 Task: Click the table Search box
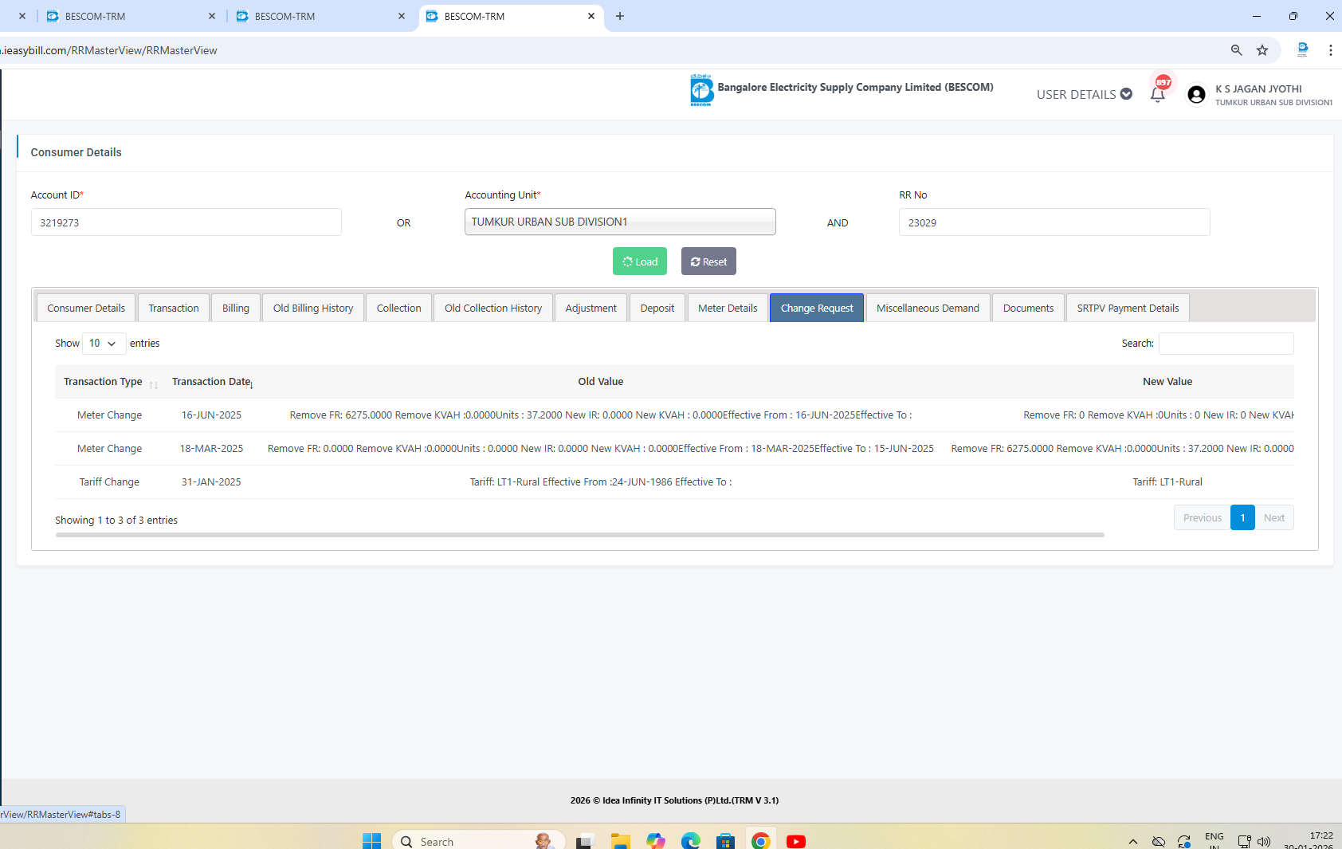pyautogui.click(x=1226, y=344)
